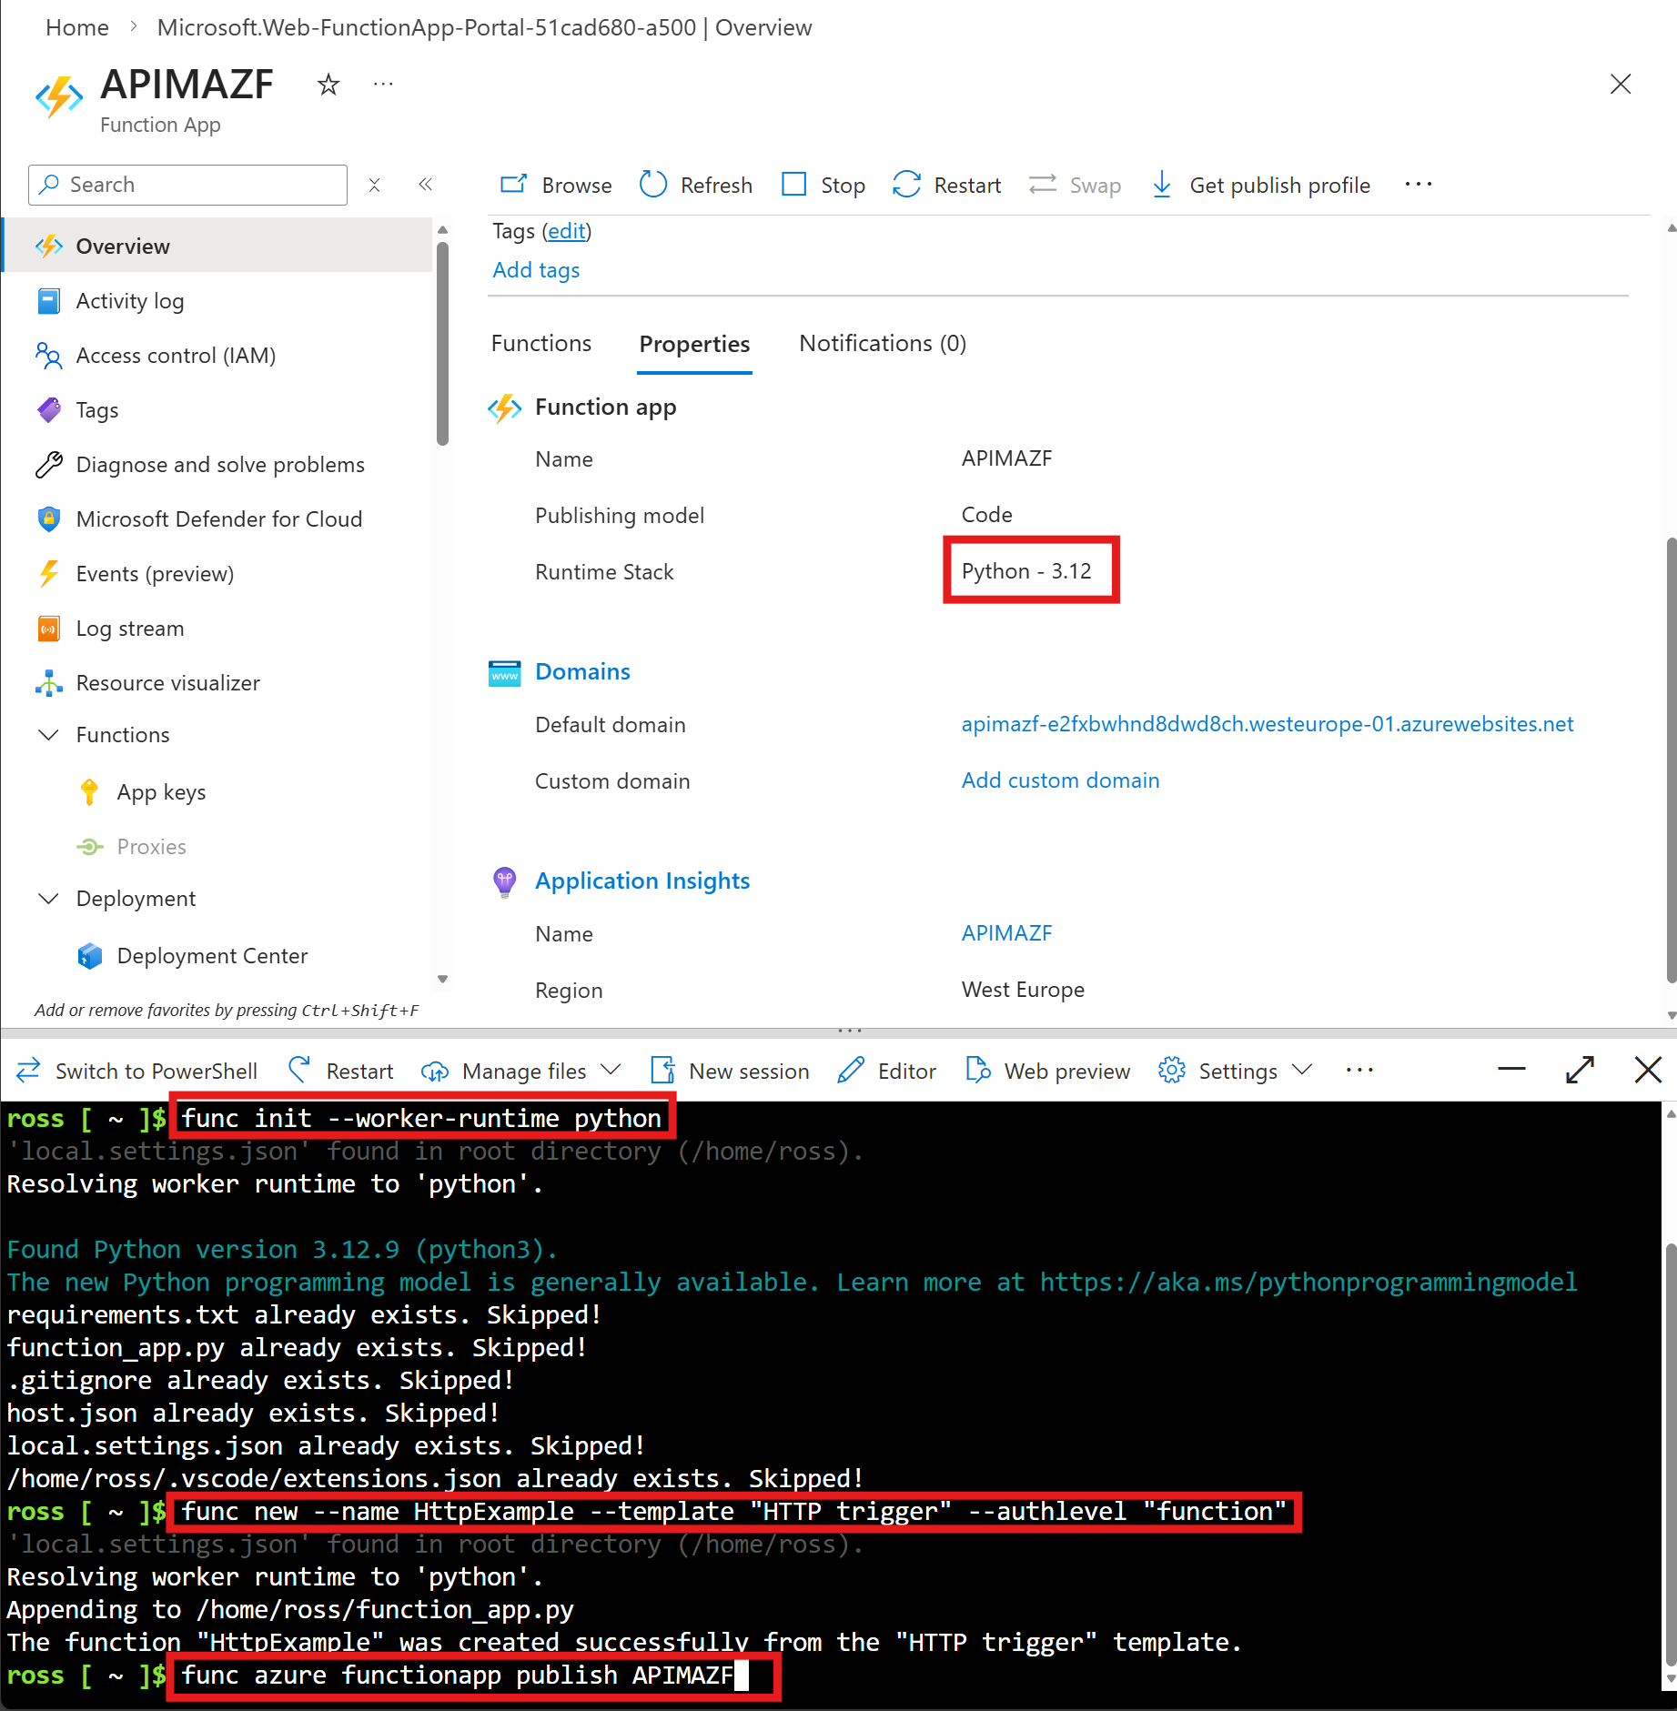The image size is (1677, 1711).
Task: Switch to the Functions tab
Action: tap(540, 344)
